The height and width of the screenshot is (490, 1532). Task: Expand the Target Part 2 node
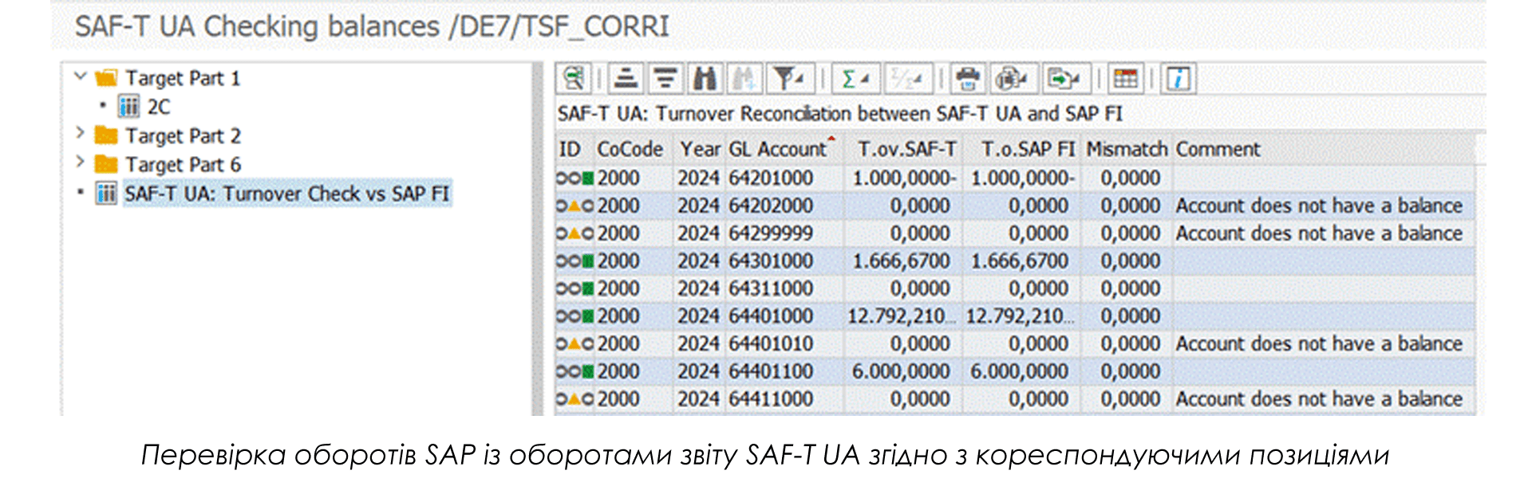tap(80, 134)
